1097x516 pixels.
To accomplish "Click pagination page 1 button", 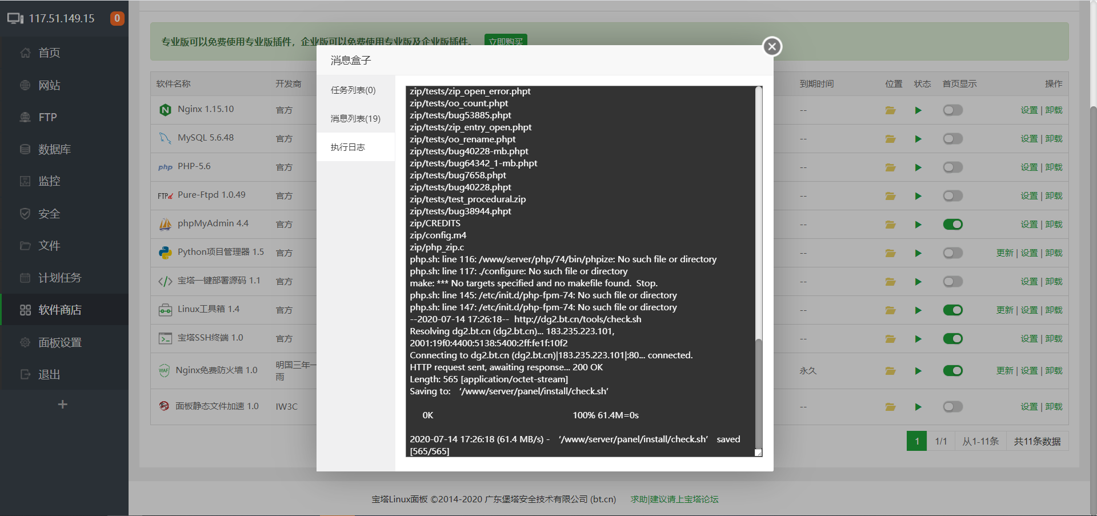I will (x=916, y=441).
